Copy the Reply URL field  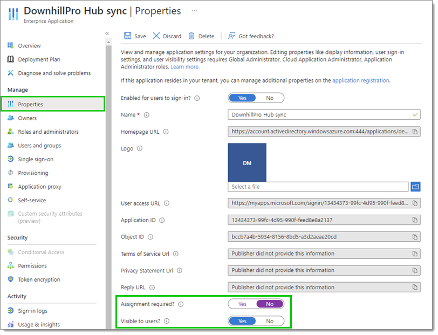tap(415, 287)
